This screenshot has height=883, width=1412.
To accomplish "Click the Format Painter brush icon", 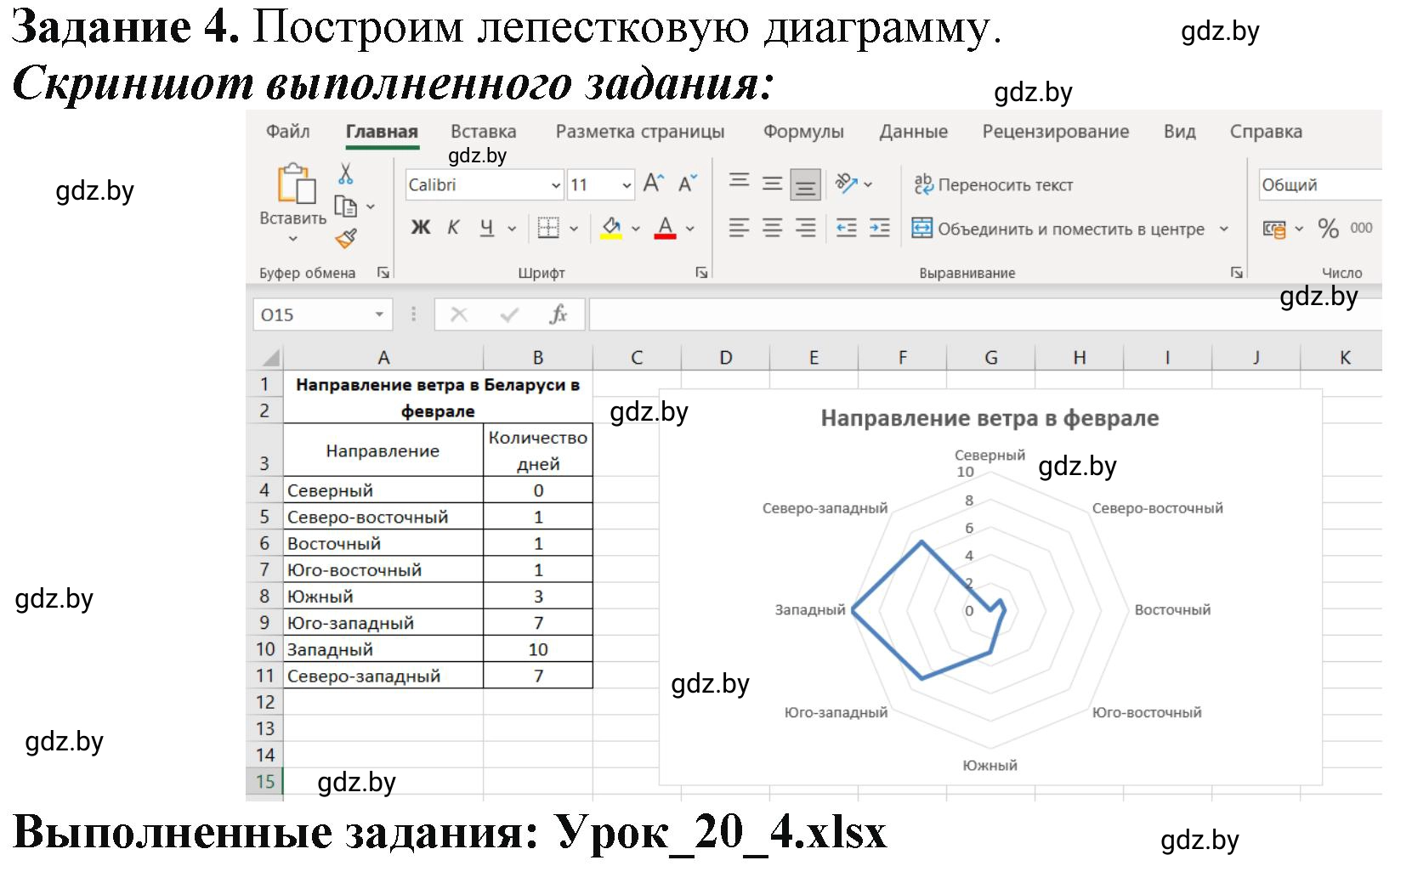I will pos(345,239).
